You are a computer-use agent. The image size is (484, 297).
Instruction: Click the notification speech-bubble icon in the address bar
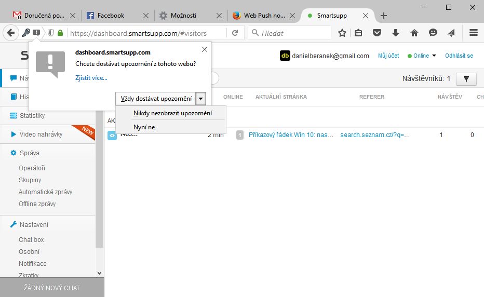coord(36,32)
